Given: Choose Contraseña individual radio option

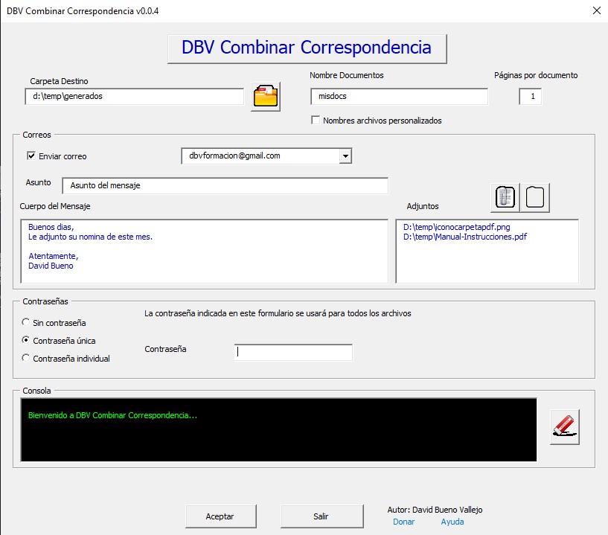Looking at the screenshot, I should click(25, 358).
